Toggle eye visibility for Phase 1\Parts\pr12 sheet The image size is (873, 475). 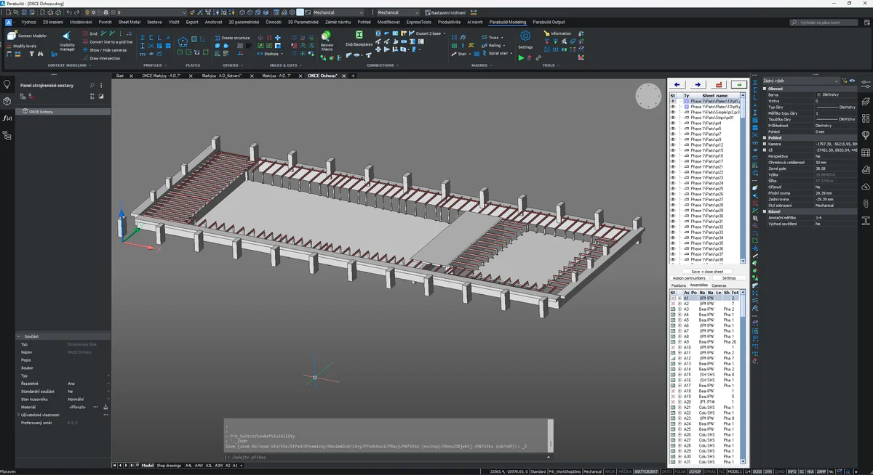(673, 145)
